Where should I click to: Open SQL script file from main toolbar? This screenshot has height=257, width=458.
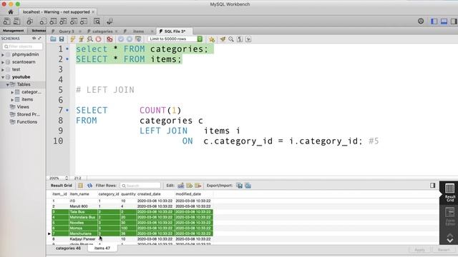(x=17, y=21)
